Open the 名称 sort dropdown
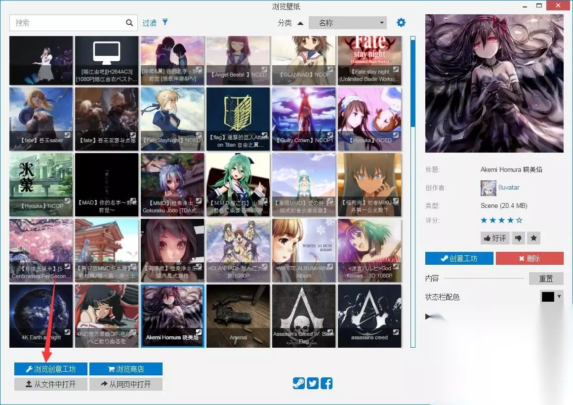Screen dimensions: 573x405 click(x=348, y=23)
